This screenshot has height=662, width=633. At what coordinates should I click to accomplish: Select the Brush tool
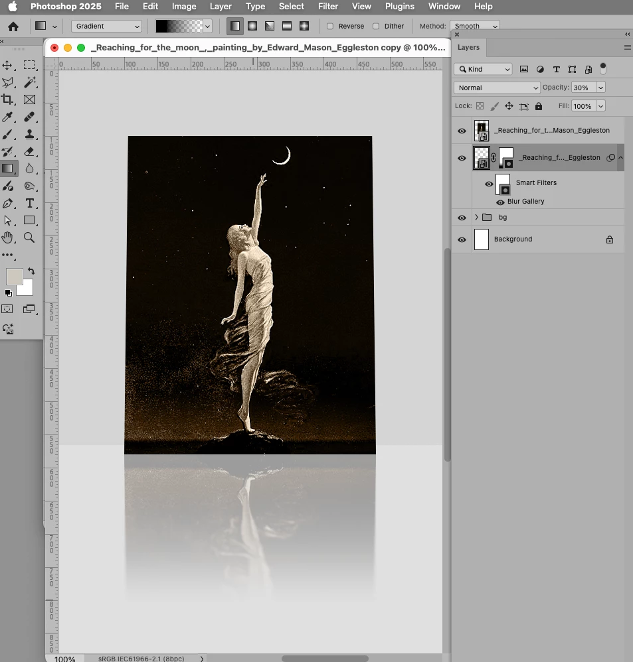[x=7, y=134]
